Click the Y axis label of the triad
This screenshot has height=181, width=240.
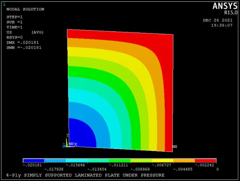(67, 135)
